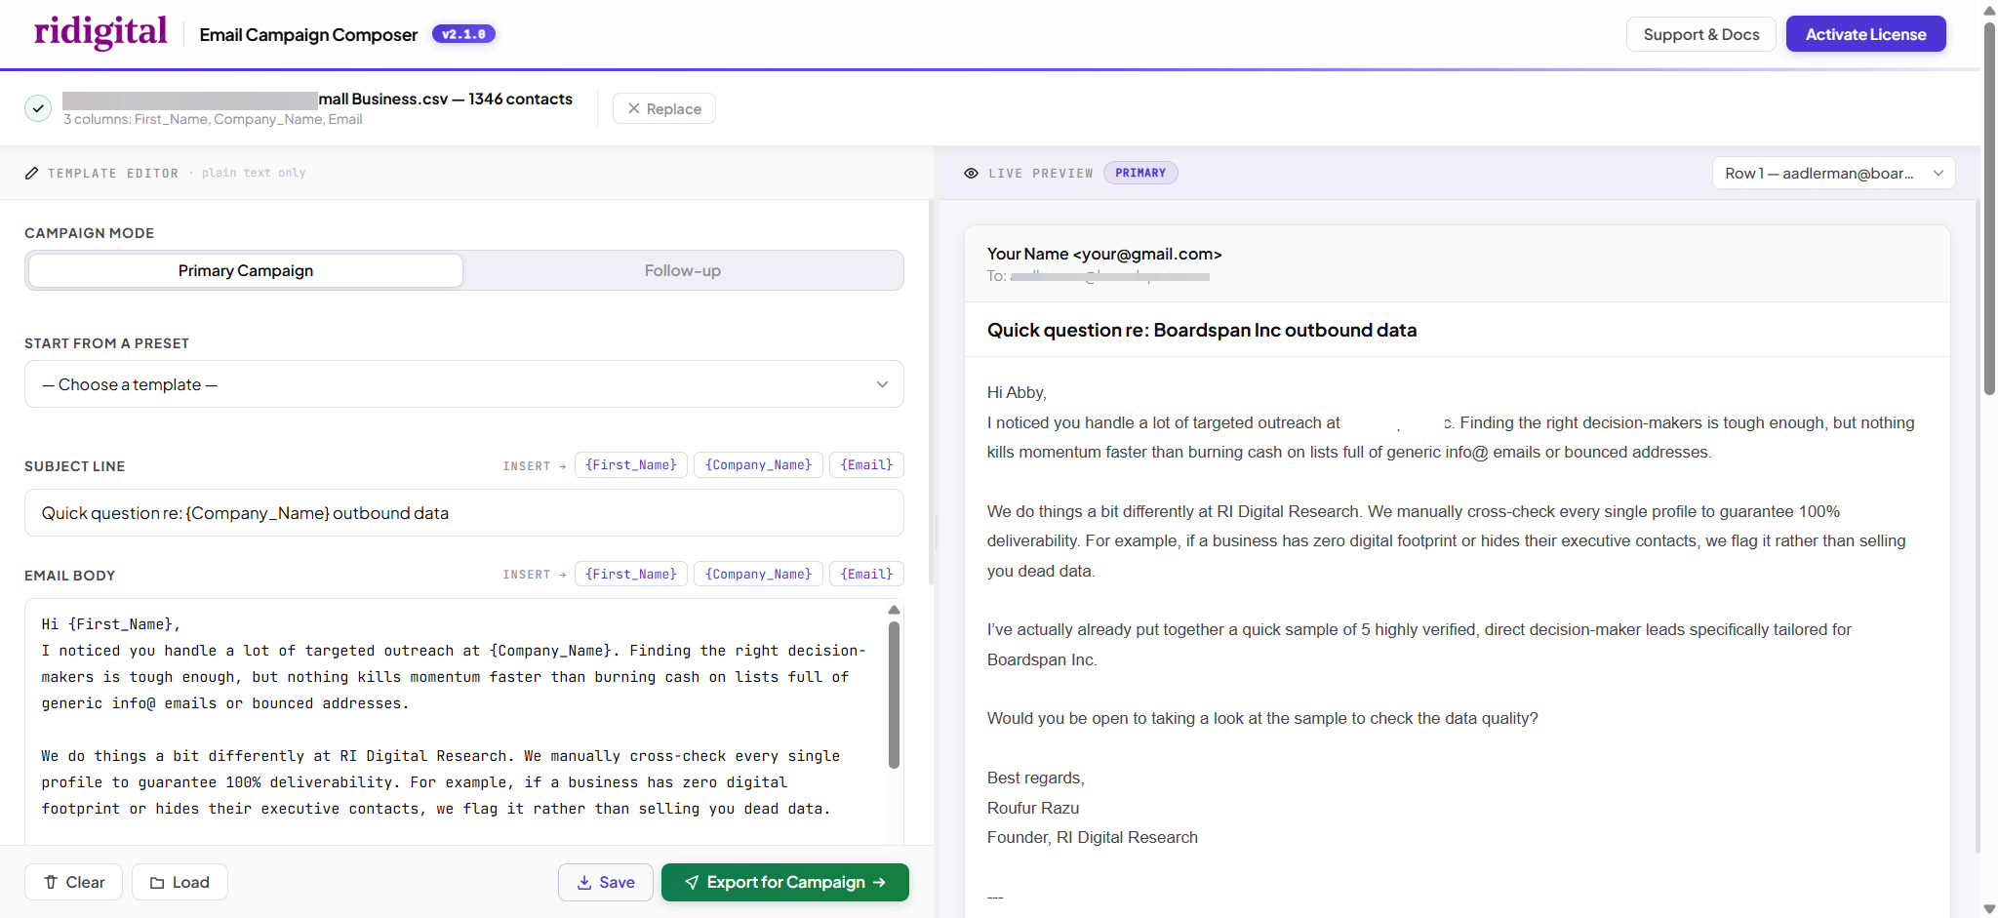The width and height of the screenshot is (1998, 918).
Task: Click 'Best regards,' line in preview
Action: pyautogui.click(x=1036, y=778)
